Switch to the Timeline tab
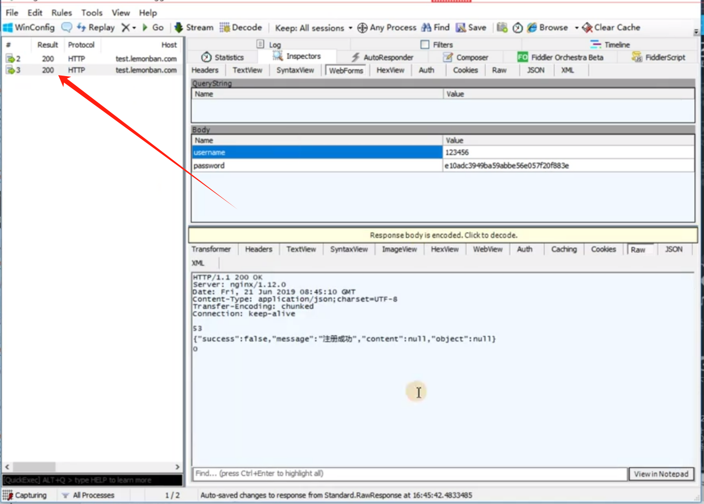This screenshot has height=504, width=704. pos(610,45)
